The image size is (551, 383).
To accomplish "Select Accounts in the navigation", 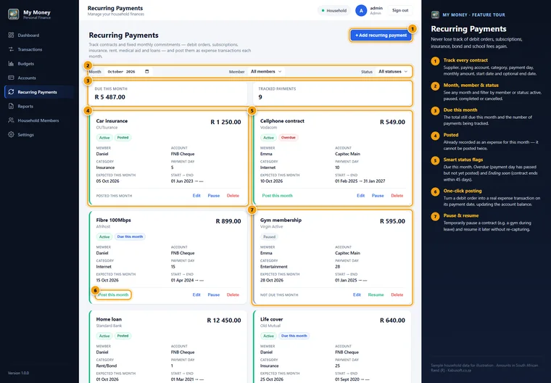I will (x=27, y=78).
